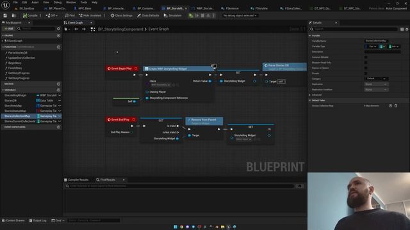Select the FinishStory function

click(15, 68)
